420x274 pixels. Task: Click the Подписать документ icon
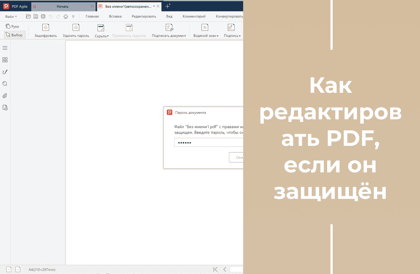point(169,27)
